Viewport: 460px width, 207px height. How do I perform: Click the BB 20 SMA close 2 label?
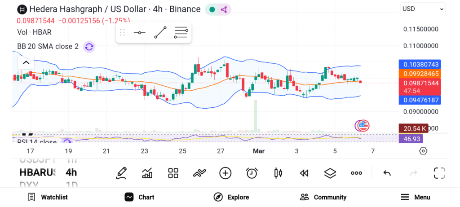48,47
